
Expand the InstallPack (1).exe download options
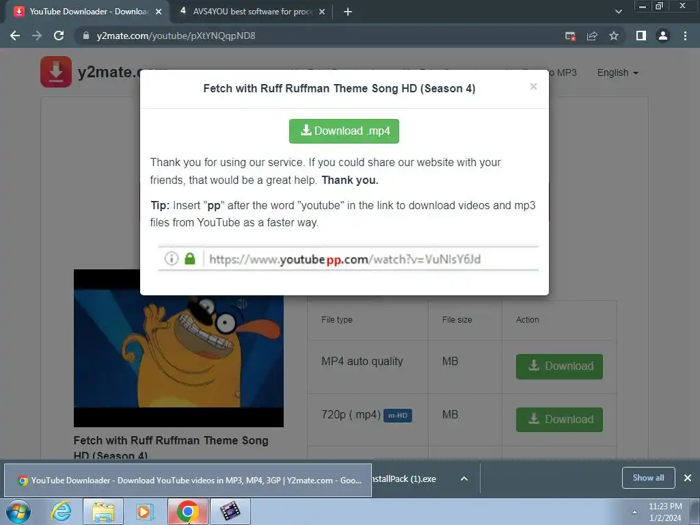click(464, 479)
